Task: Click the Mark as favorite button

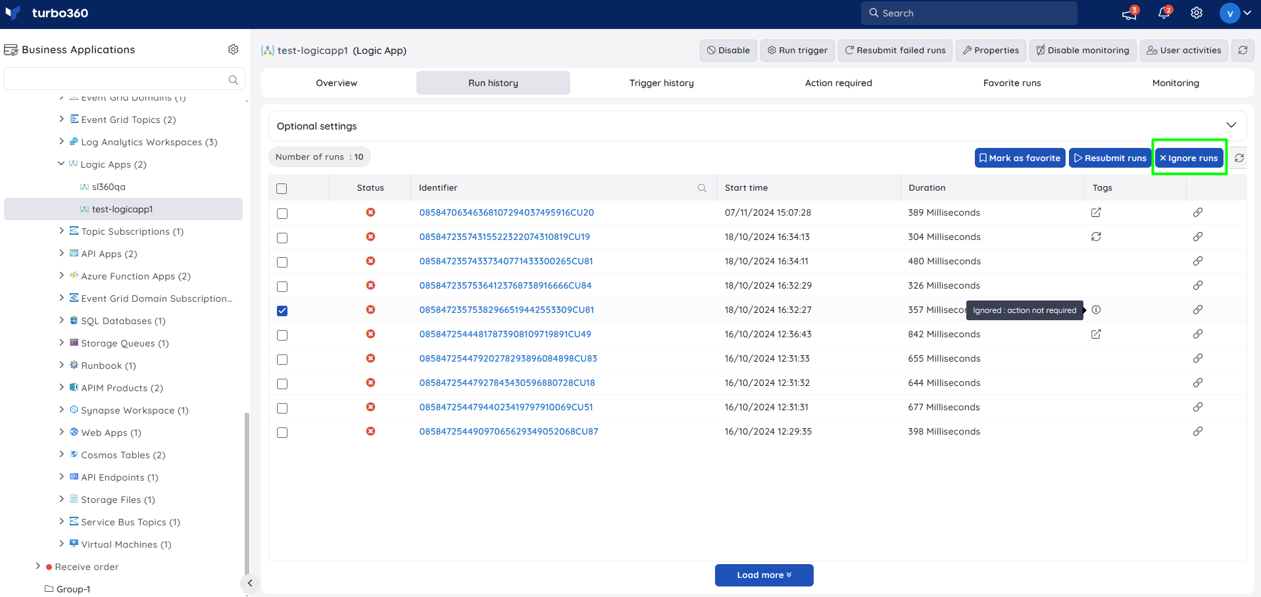Action: [1020, 158]
